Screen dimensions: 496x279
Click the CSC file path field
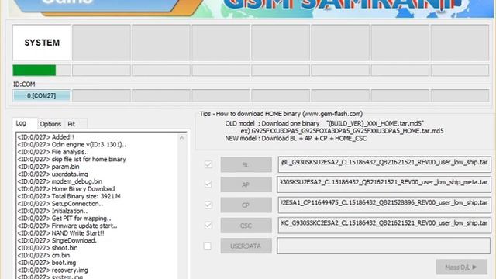click(384, 226)
